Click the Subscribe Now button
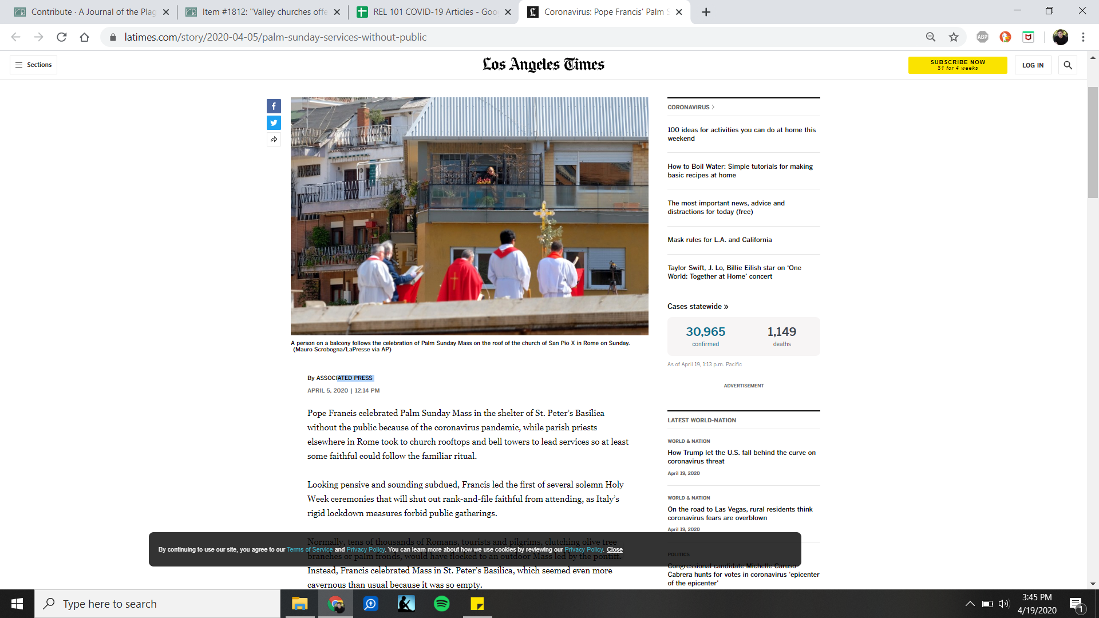The image size is (1099, 618). (957, 65)
